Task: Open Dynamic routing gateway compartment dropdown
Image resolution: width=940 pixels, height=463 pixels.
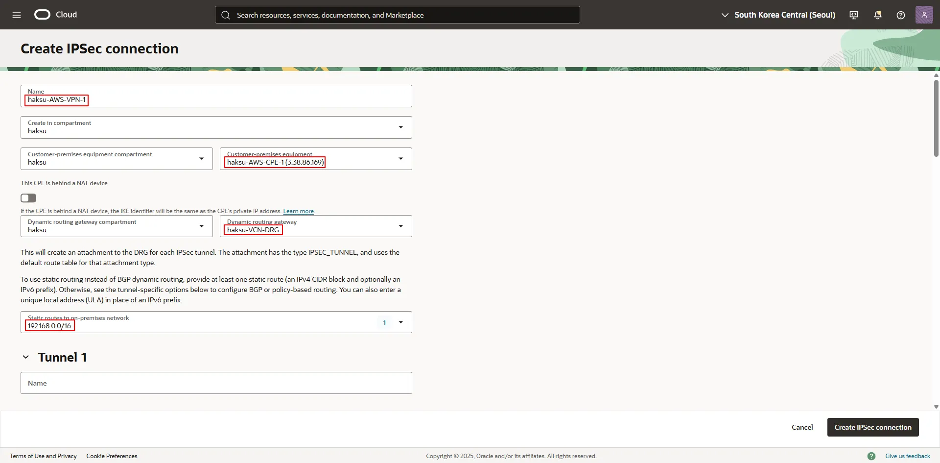Action: click(x=117, y=226)
